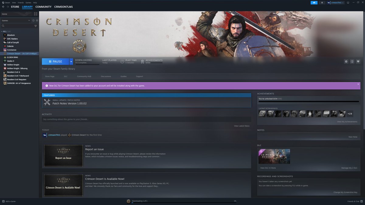The height and width of the screenshot is (205, 365).
Task: Open the View menu
Action: point(14,2)
